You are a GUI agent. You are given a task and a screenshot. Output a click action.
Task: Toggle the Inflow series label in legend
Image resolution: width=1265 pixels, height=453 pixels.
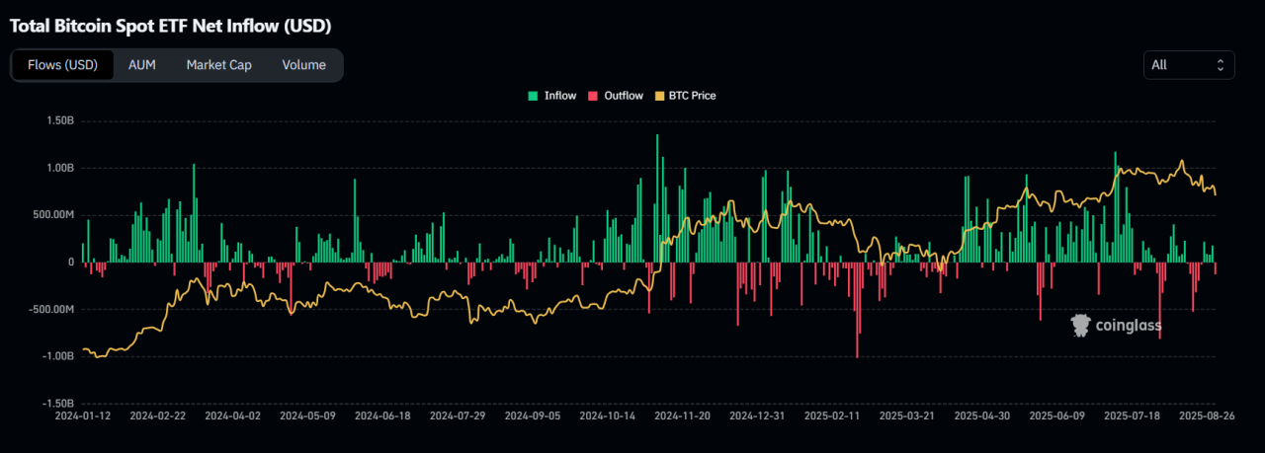(559, 96)
